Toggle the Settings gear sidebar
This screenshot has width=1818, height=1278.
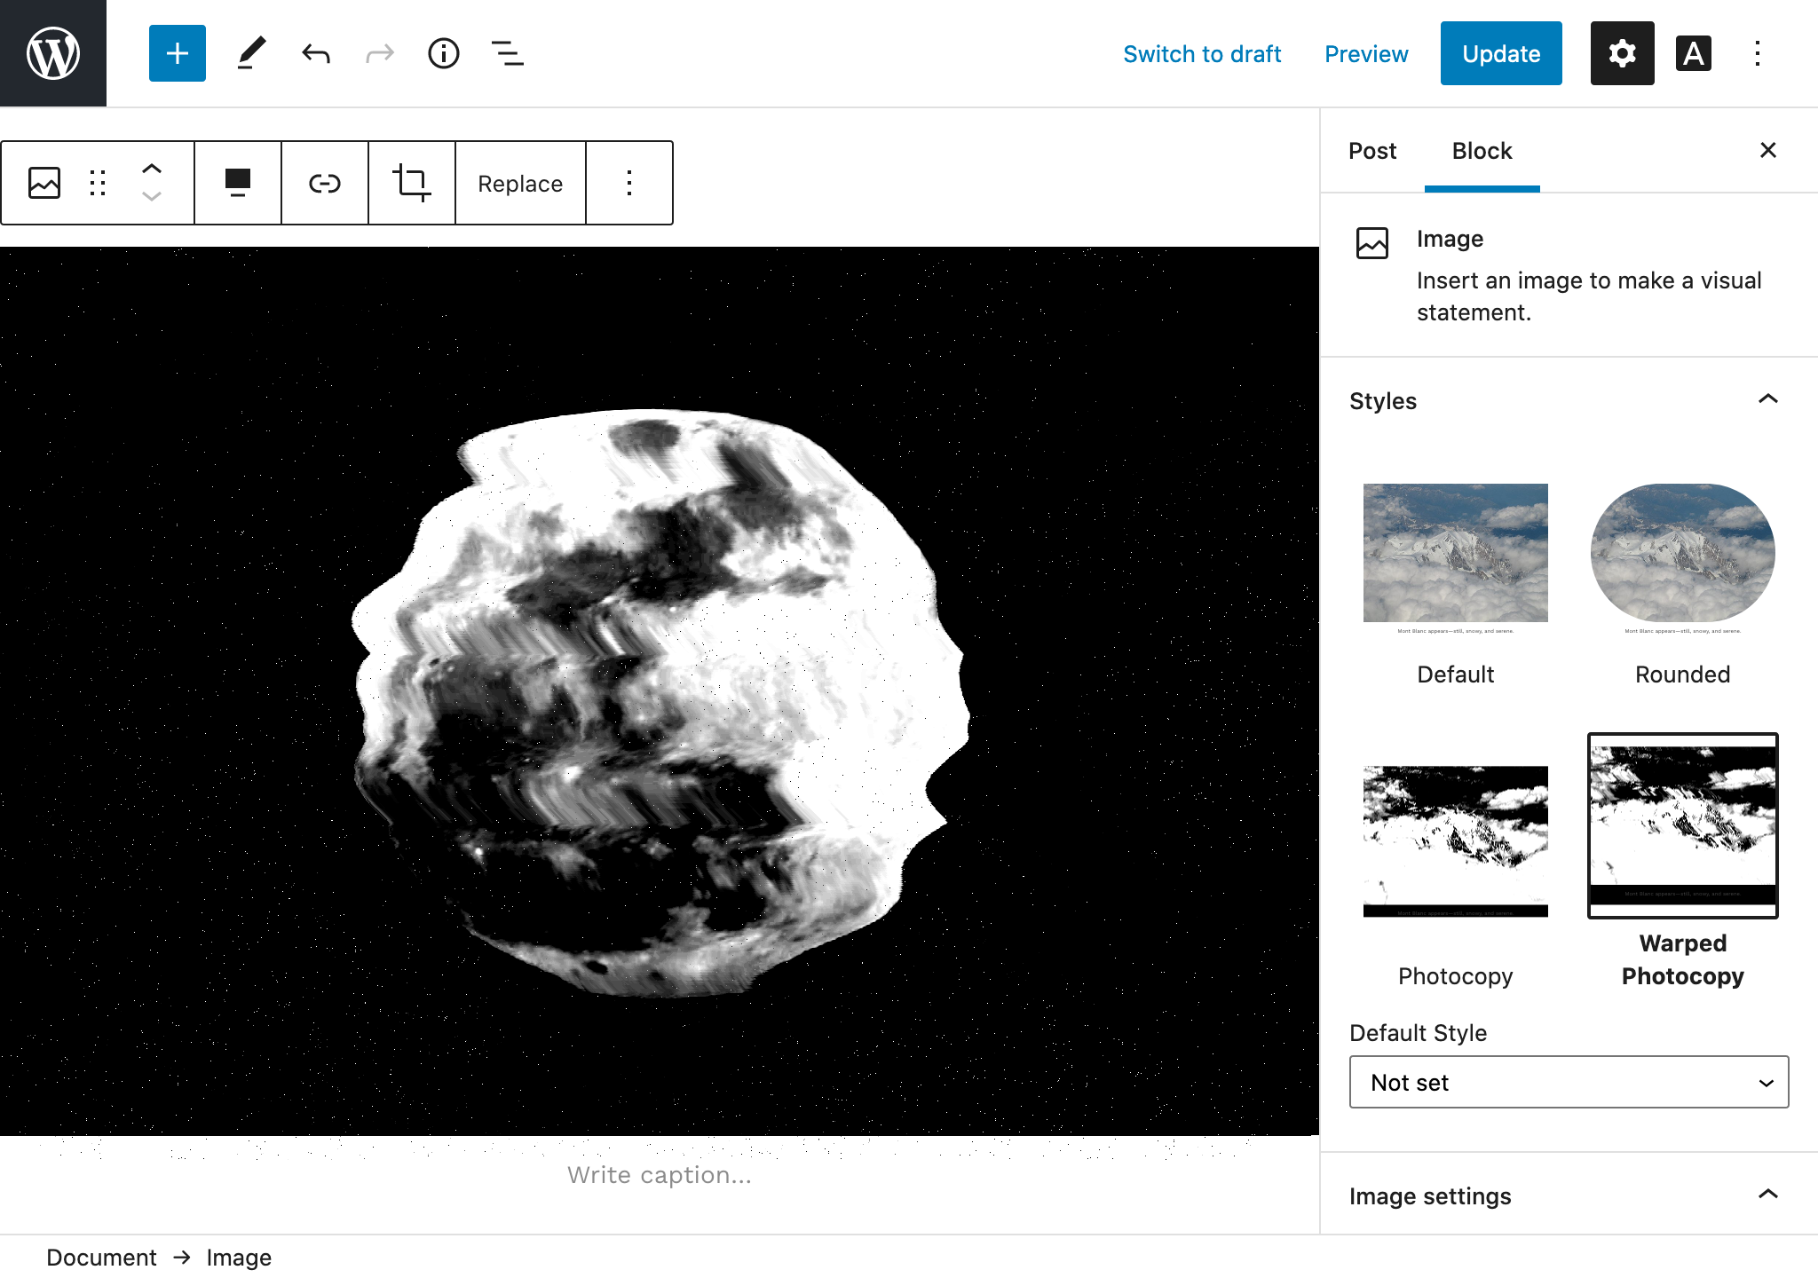[1622, 53]
